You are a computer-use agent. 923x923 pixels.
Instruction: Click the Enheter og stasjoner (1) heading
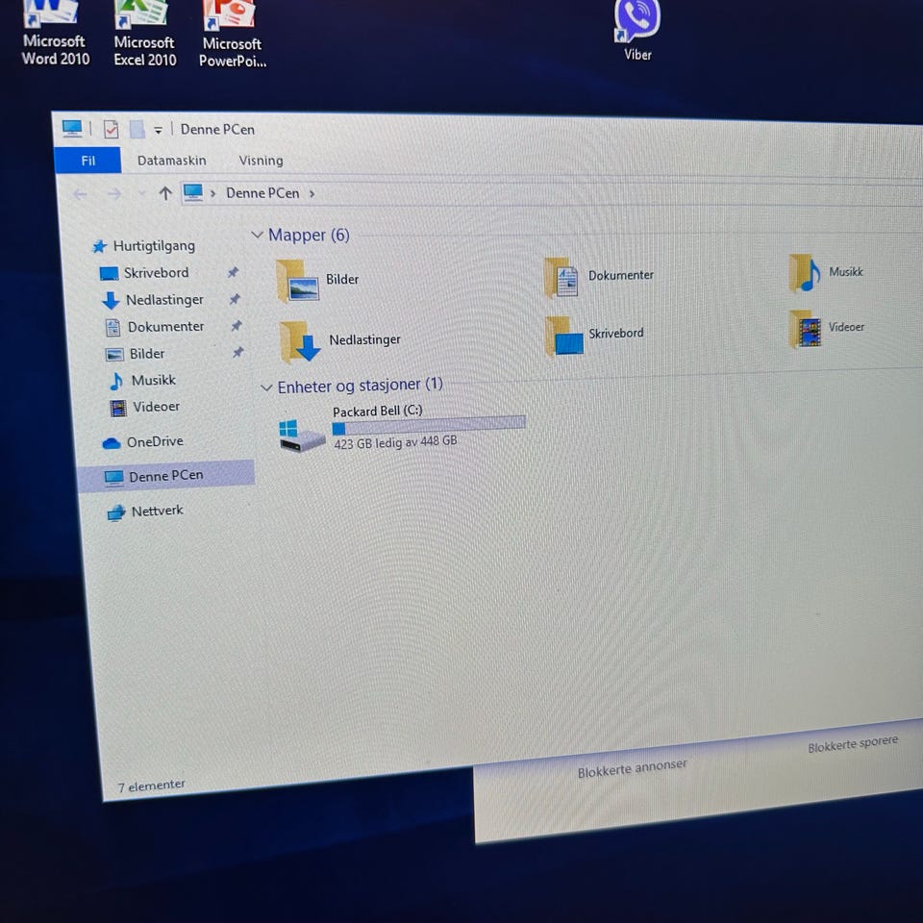point(360,386)
